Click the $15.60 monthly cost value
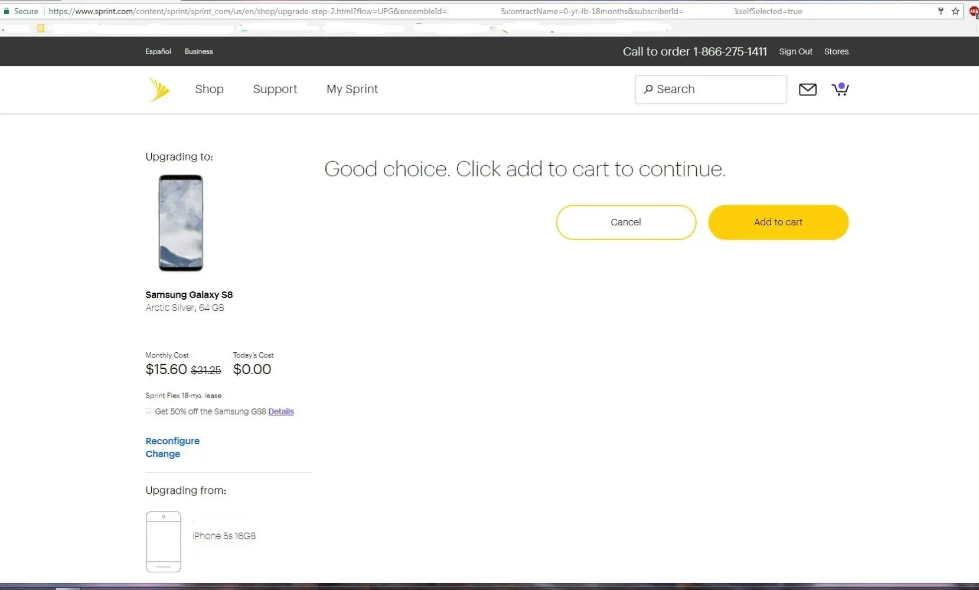Image resolution: width=979 pixels, height=590 pixels. 167,369
